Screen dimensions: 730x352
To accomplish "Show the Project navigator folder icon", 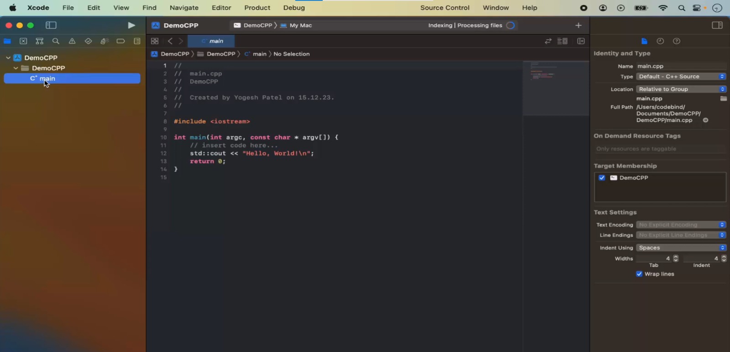I will tap(7, 41).
